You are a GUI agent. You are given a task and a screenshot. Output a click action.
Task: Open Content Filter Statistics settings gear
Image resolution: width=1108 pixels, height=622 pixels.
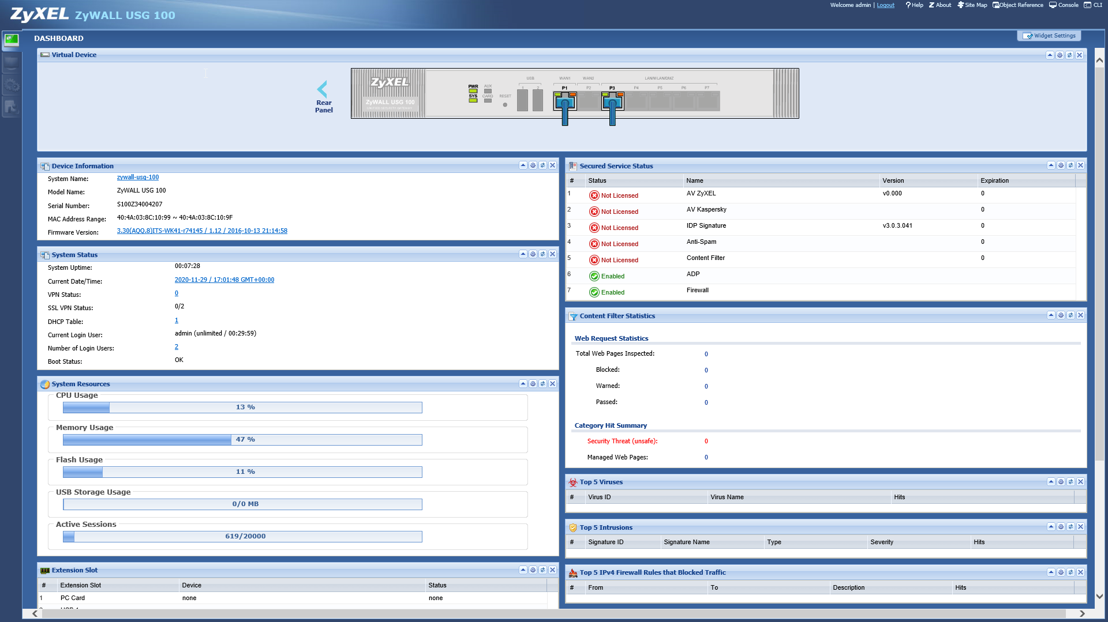click(x=1061, y=315)
